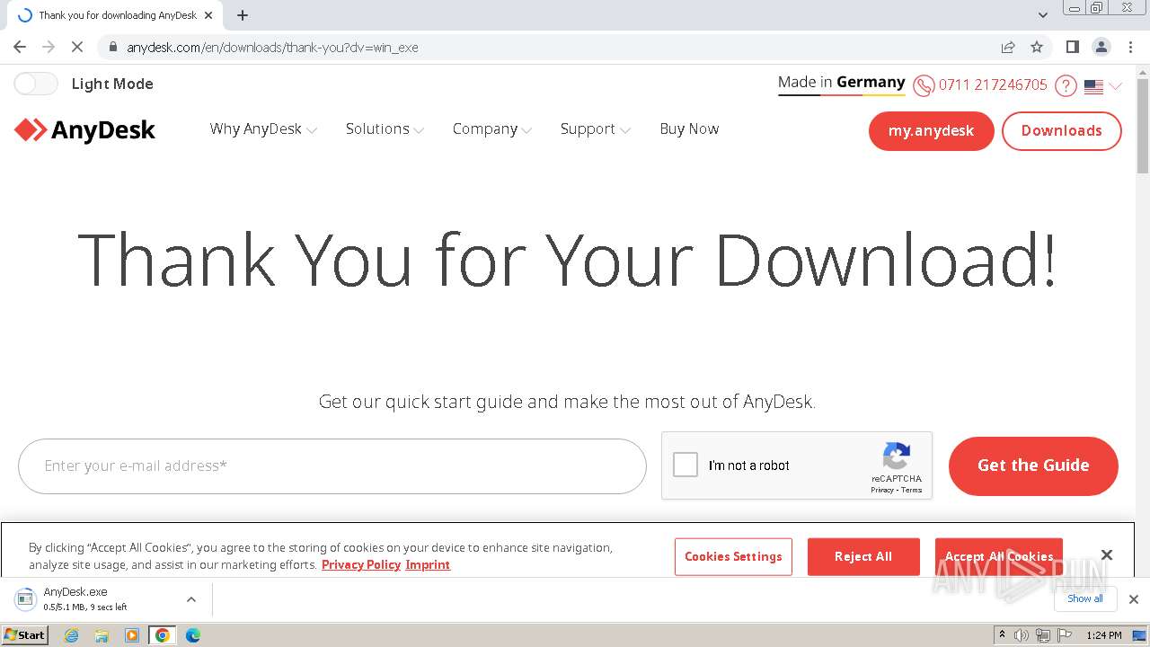Click the reCAPTCHA Privacy link

tap(881, 490)
